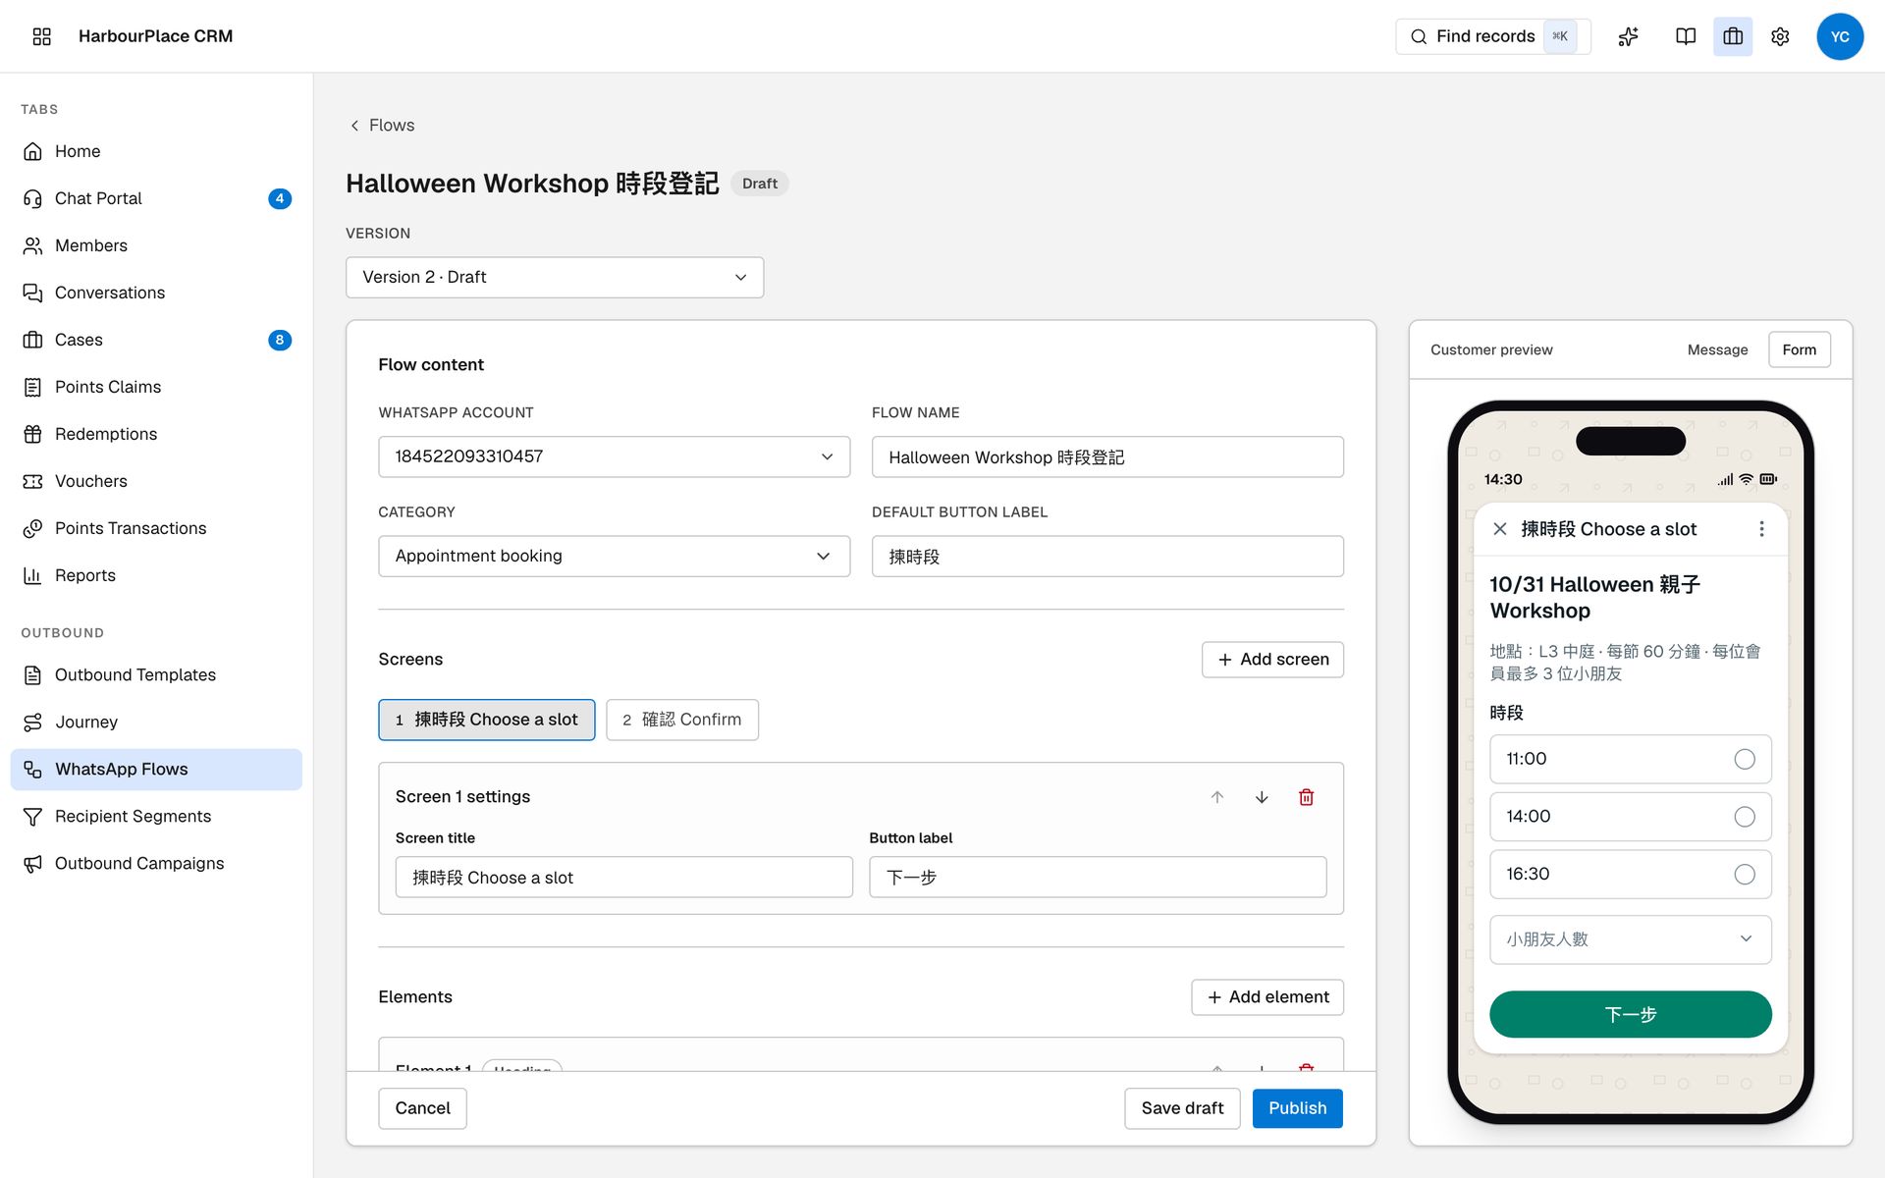
Task: Select the 14:00 time slot radio
Action: click(1744, 817)
